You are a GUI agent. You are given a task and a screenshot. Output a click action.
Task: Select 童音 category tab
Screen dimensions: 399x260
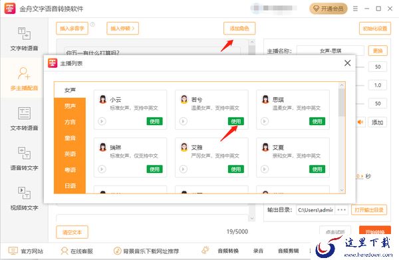click(70, 138)
